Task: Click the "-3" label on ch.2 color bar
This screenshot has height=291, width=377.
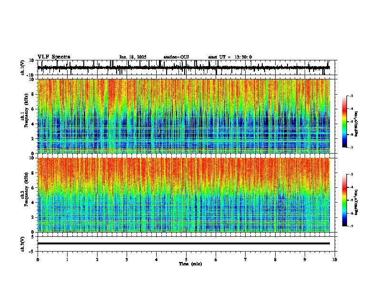Action: tap(351, 175)
